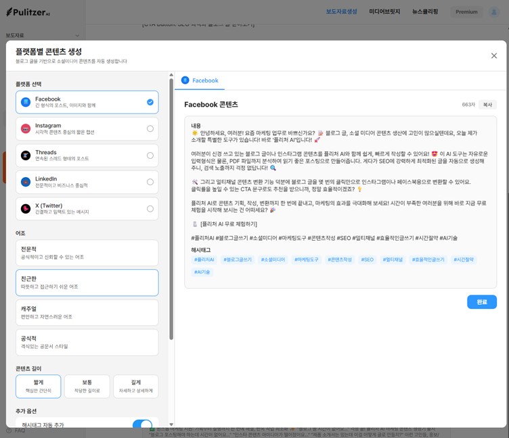
Task: Click the FAQ help icon
Action: pos(9,431)
